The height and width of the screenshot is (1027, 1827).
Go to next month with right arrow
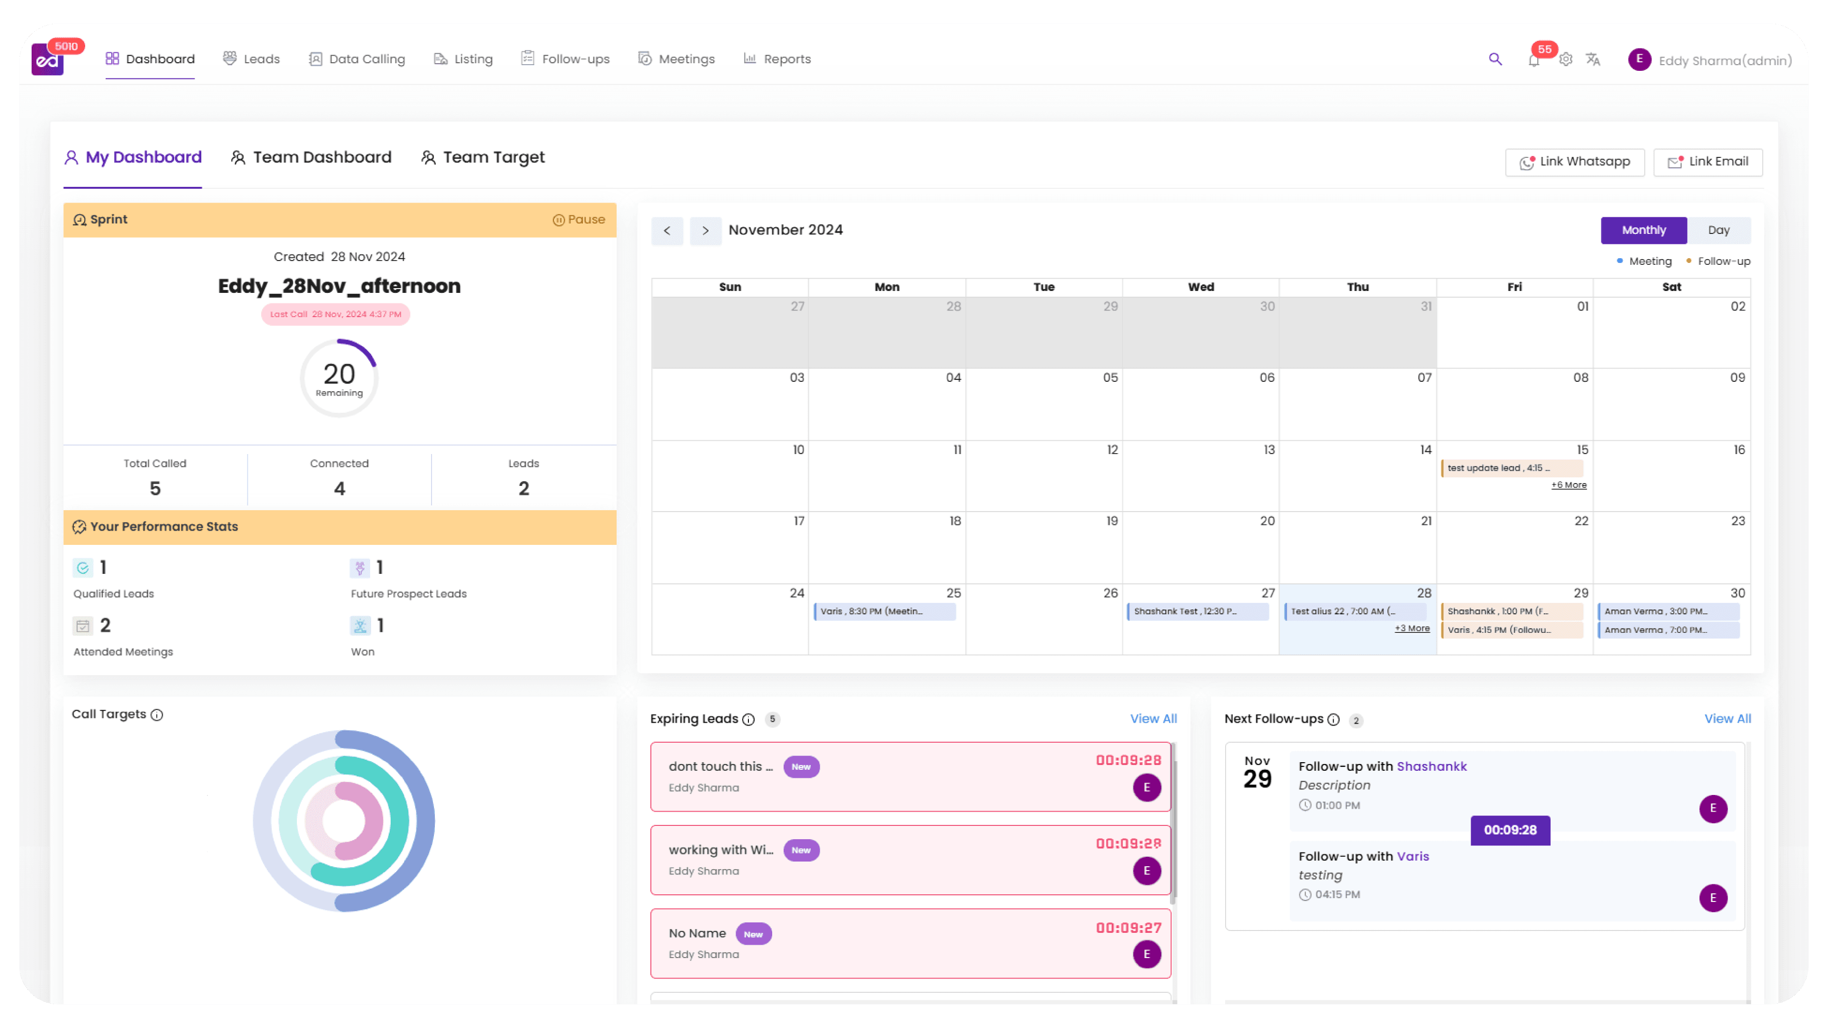pyautogui.click(x=706, y=231)
